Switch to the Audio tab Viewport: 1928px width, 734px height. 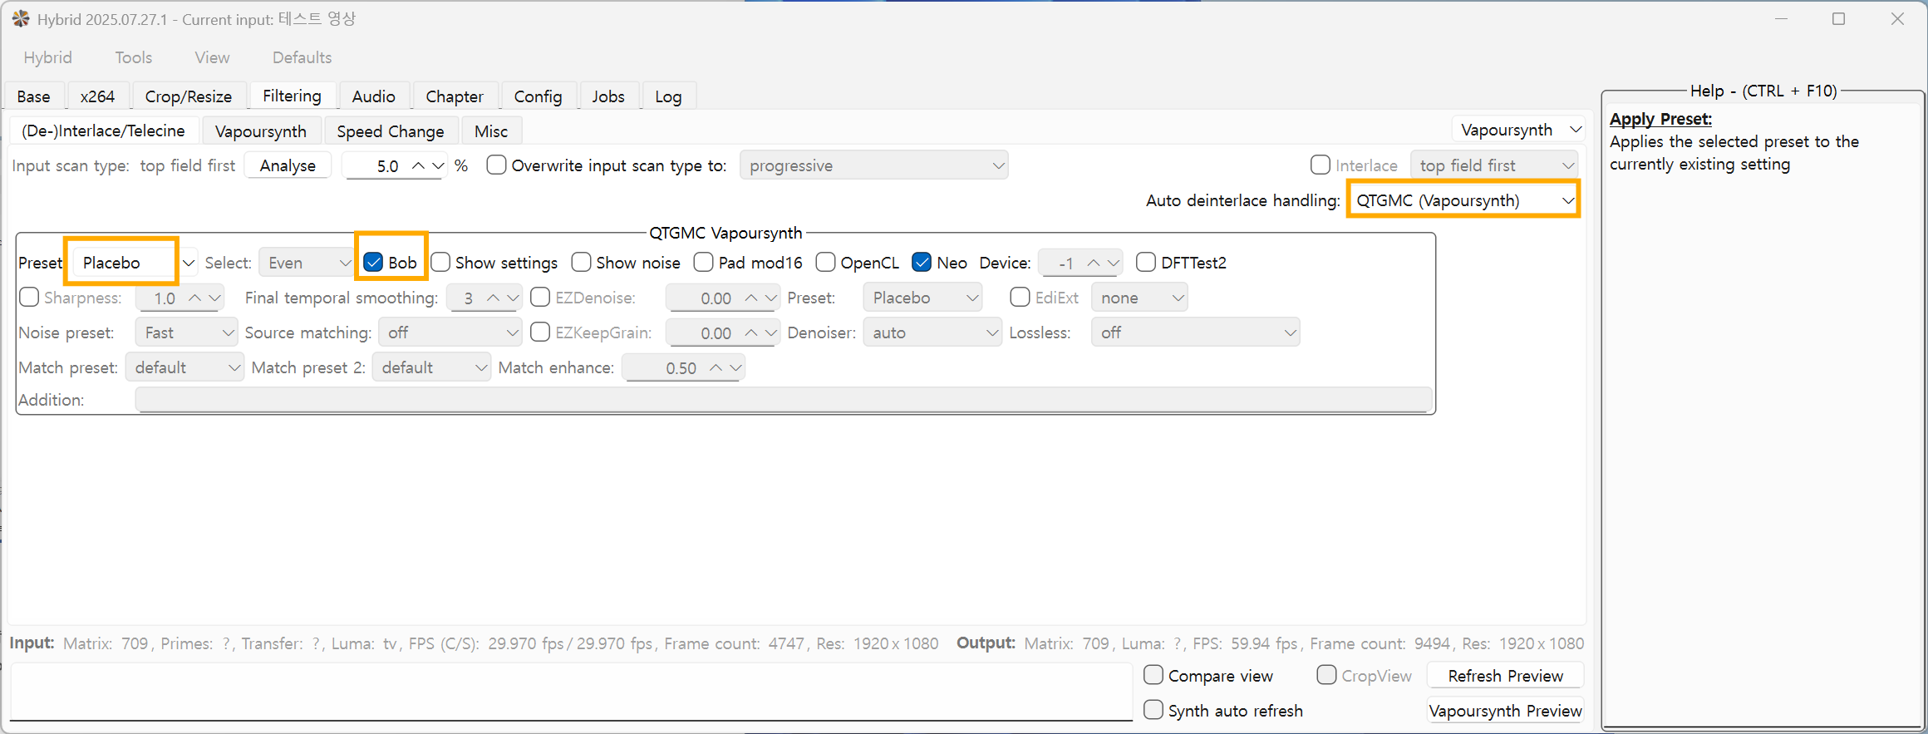click(373, 96)
